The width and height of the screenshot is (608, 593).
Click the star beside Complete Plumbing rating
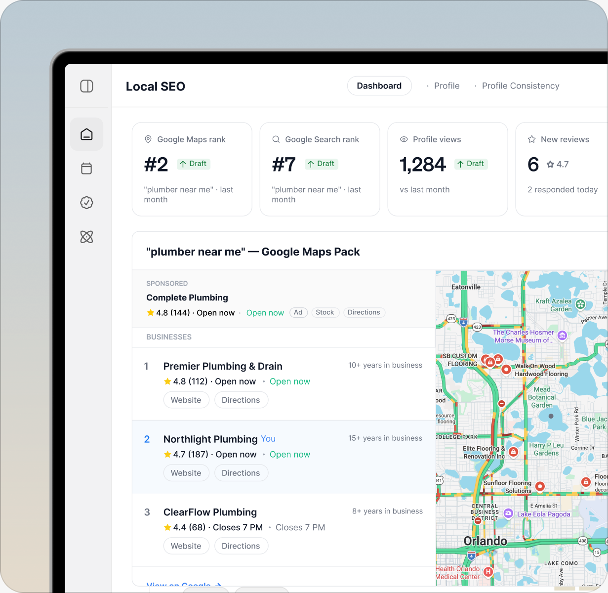click(151, 312)
